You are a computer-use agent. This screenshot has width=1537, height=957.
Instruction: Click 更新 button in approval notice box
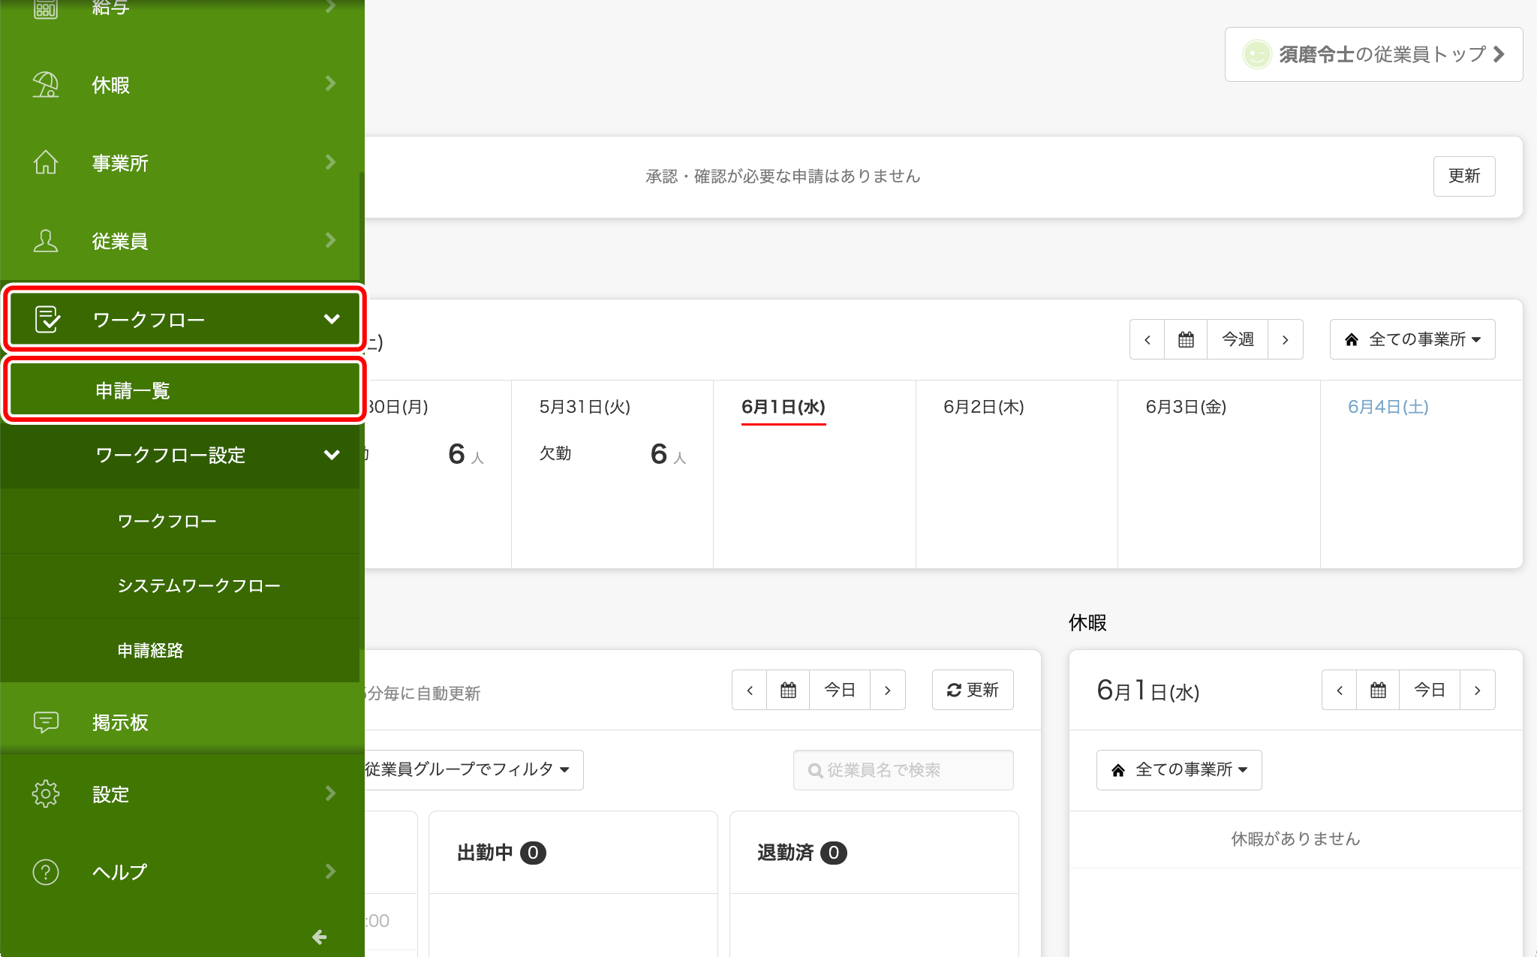(1463, 176)
